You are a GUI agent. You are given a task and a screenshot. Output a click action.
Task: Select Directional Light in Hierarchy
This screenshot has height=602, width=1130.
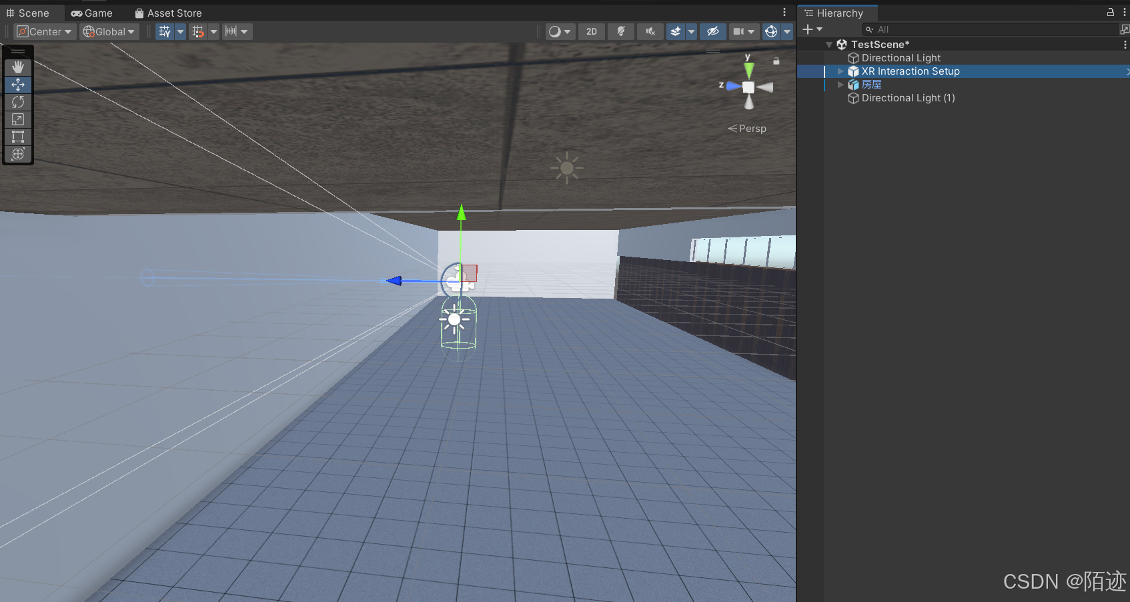(901, 58)
